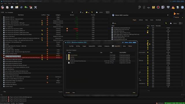Viewport: 185px width, 104px height.
Task: Click the restore backup arrow in the plugins panel
Action: pos(166,23)
